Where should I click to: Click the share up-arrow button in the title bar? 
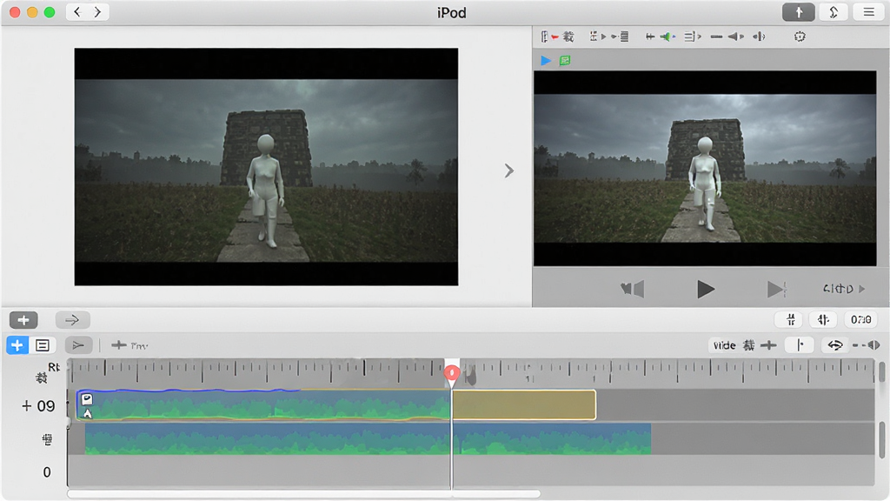tap(799, 12)
